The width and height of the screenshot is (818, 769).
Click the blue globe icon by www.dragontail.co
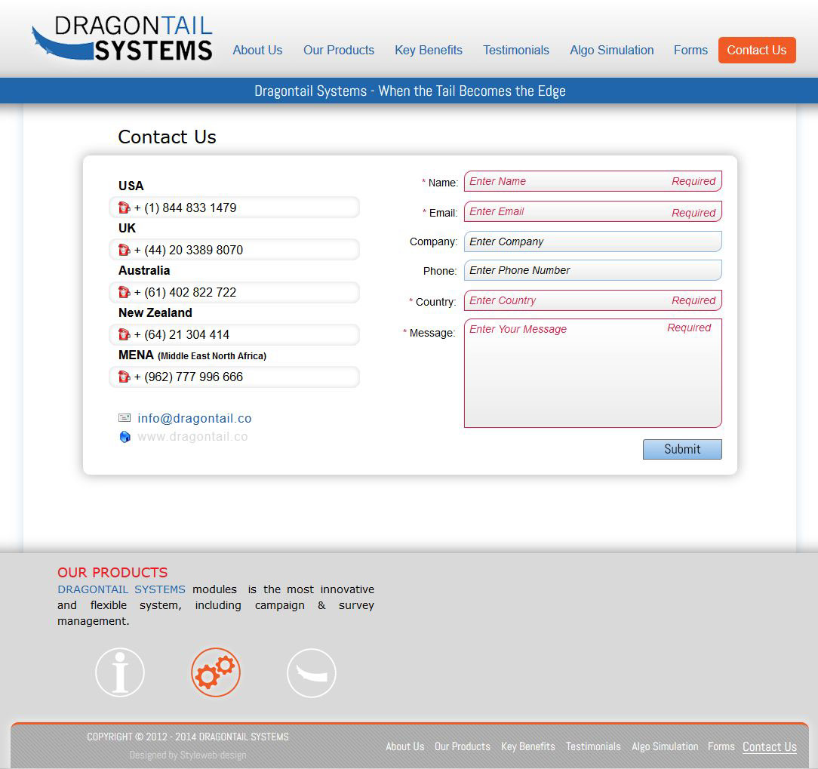coord(125,437)
